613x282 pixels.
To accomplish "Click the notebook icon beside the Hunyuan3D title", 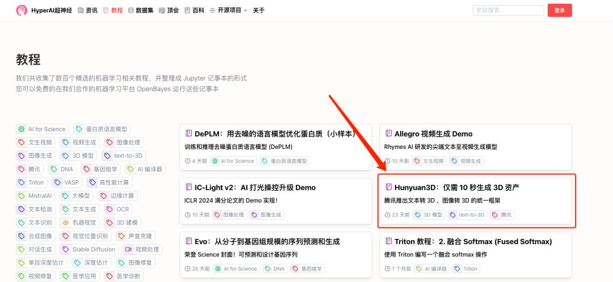I will tap(389, 187).
